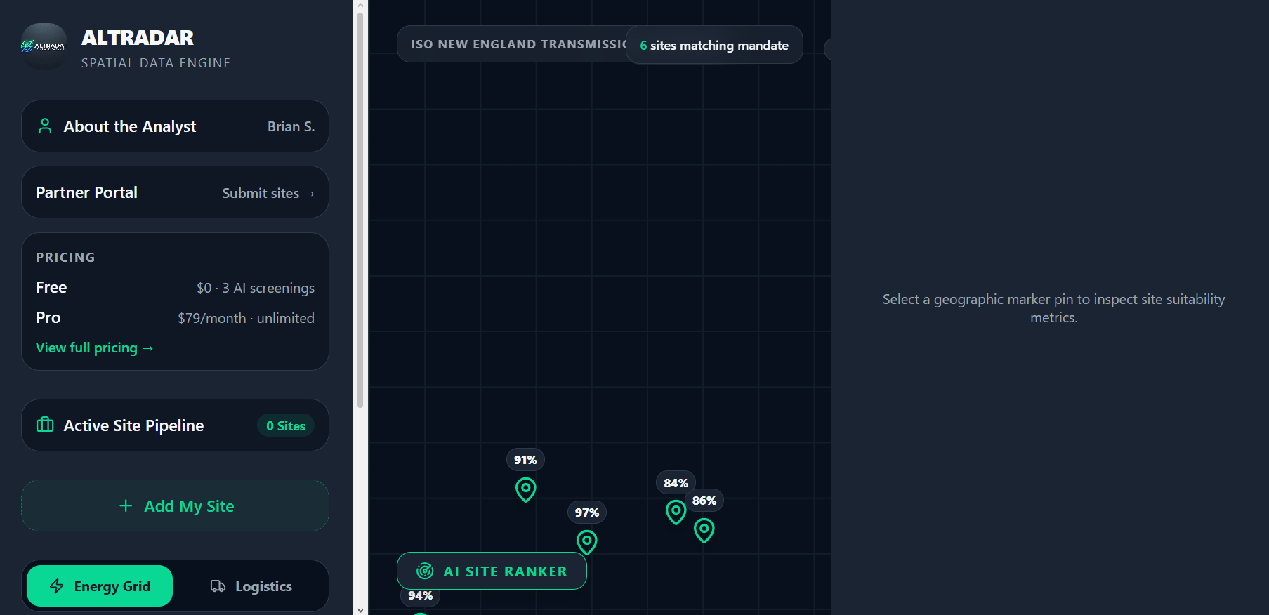Switch to the Logistics tab
This screenshot has height=615, width=1269.
pyautogui.click(x=251, y=586)
